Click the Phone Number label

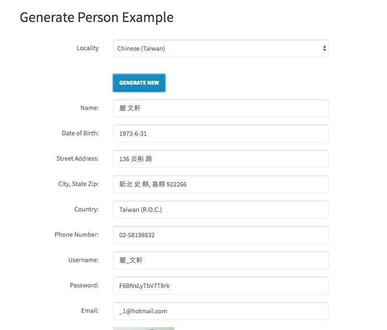tap(77, 235)
